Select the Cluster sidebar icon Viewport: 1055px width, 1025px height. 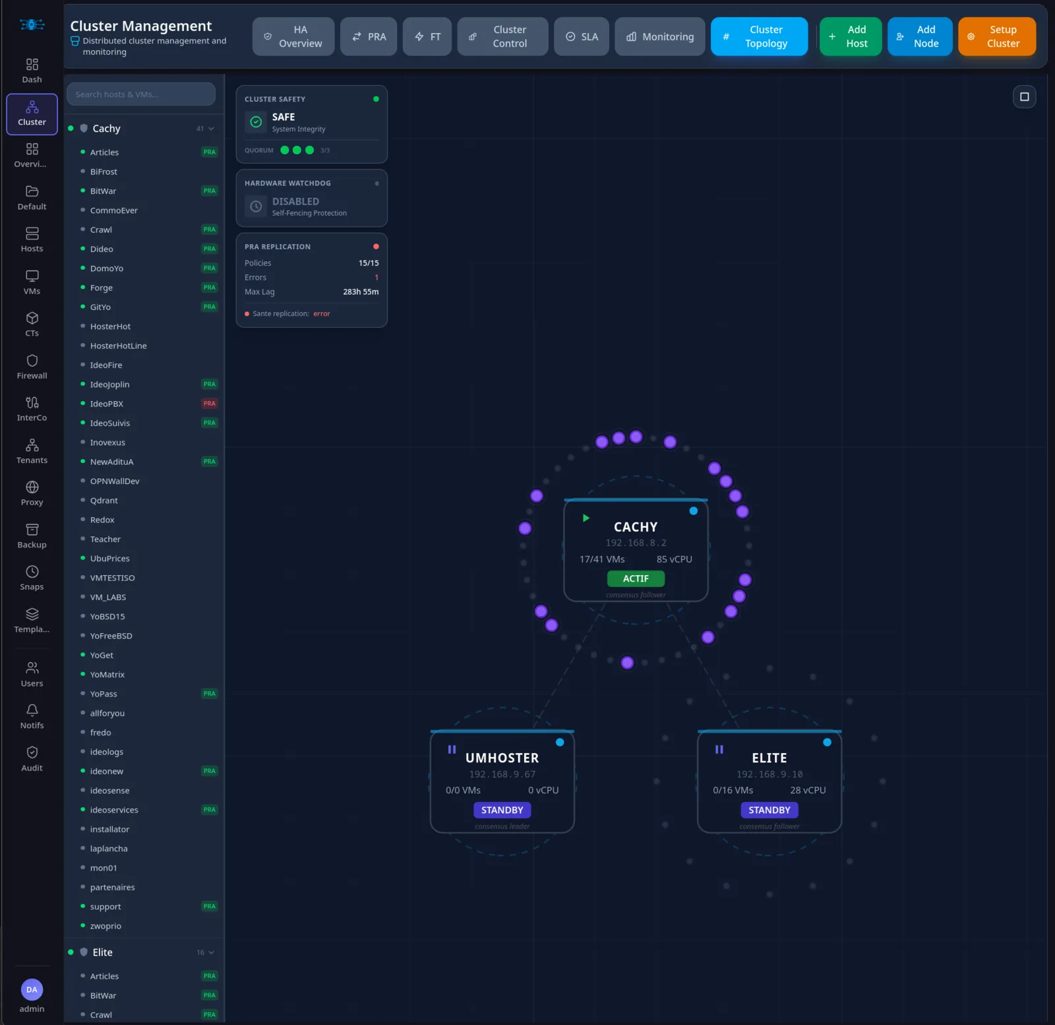point(32,114)
